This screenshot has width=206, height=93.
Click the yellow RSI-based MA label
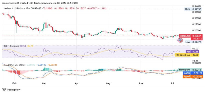[x=183, y=55]
